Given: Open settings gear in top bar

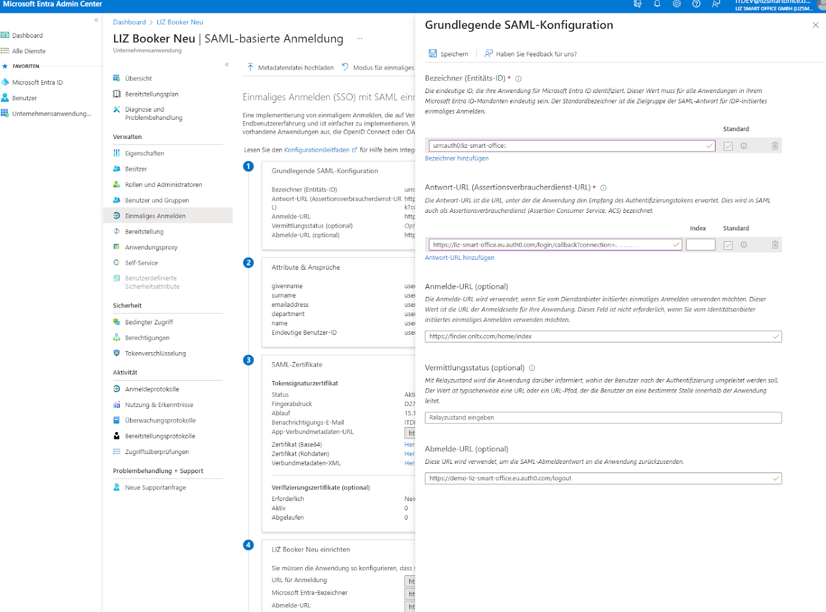Looking at the screenshot, I should (677, 4).
